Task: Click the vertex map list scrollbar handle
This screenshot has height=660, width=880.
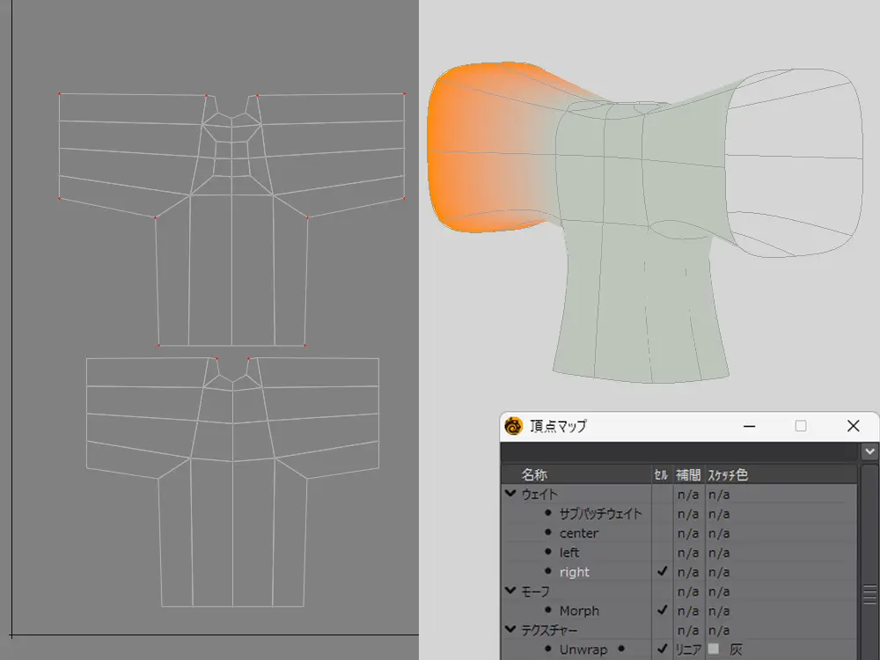Action: coord(869,594)
